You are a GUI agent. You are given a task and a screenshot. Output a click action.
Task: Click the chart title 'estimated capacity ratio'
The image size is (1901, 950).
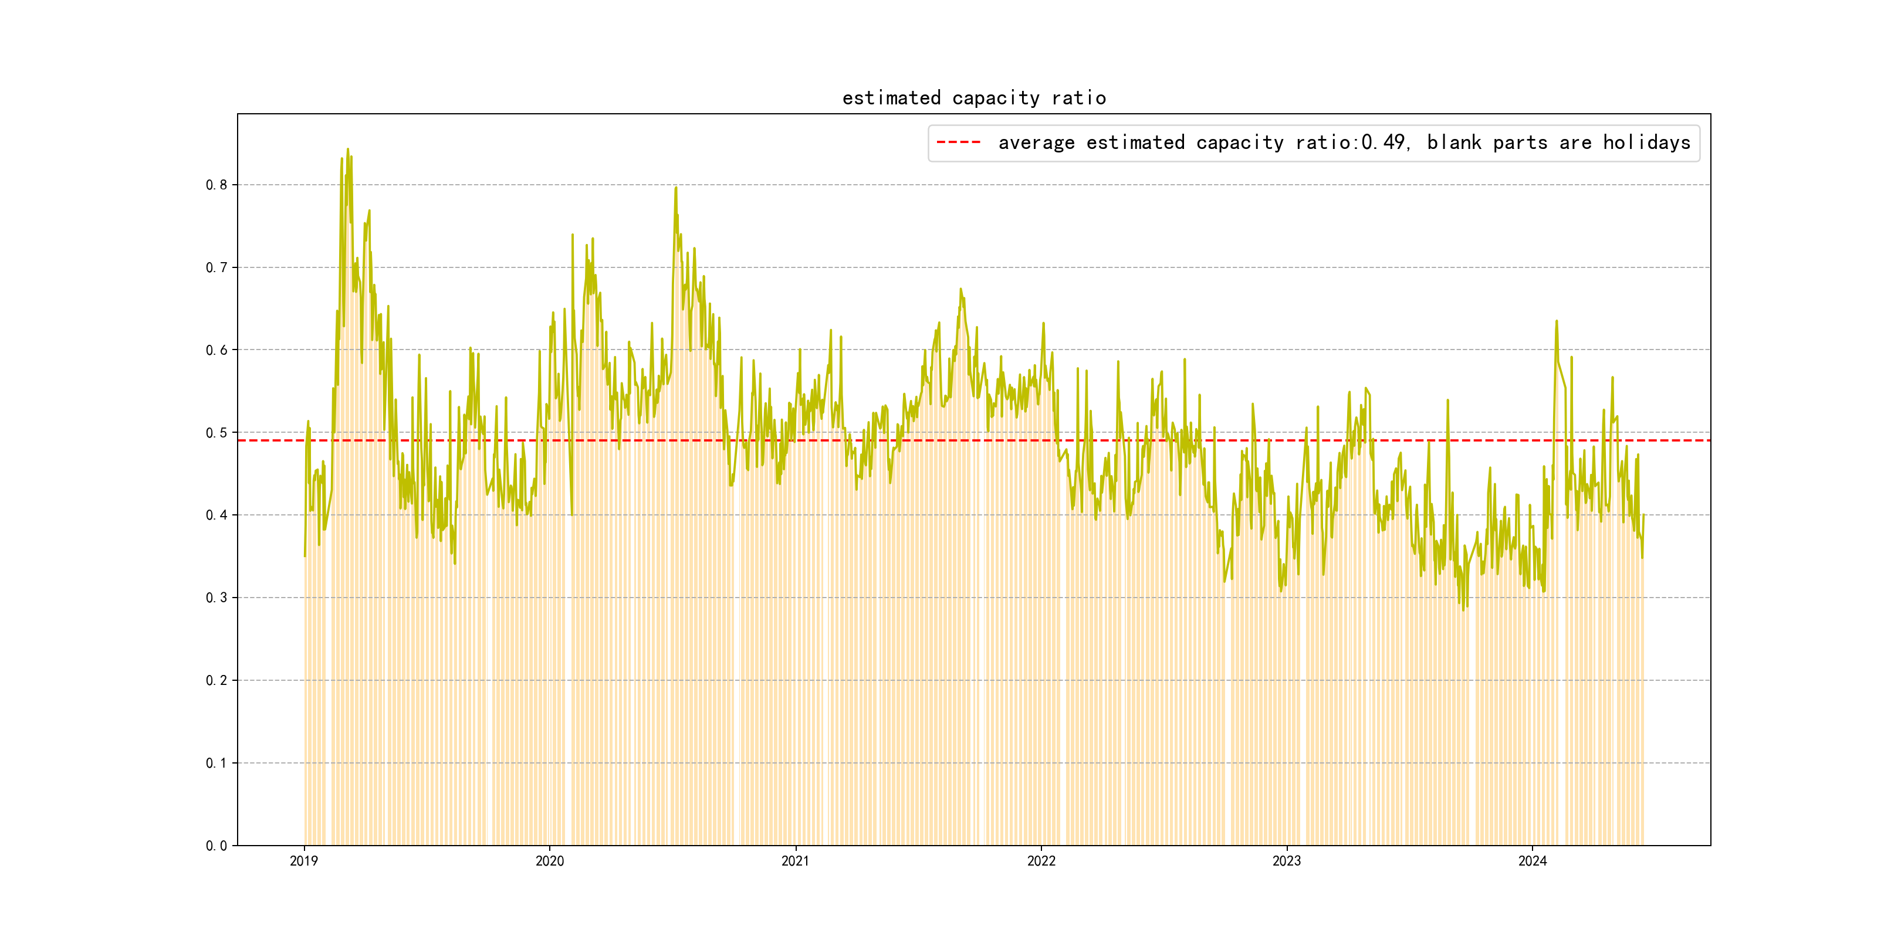(973, 98)
